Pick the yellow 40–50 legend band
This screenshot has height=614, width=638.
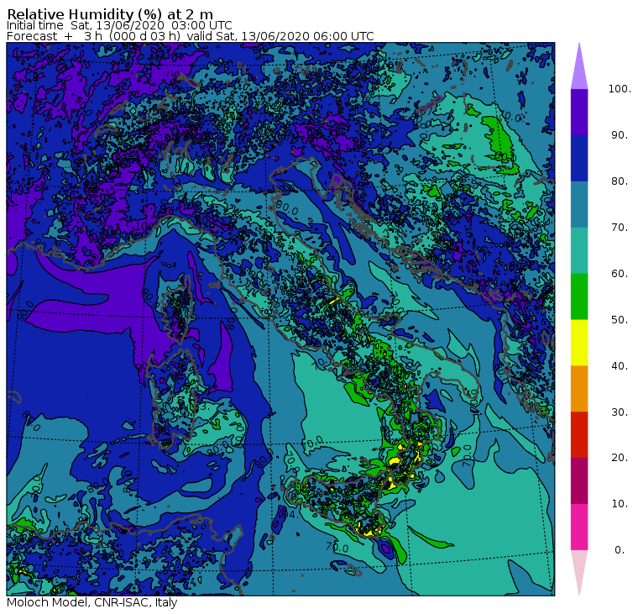579,343
